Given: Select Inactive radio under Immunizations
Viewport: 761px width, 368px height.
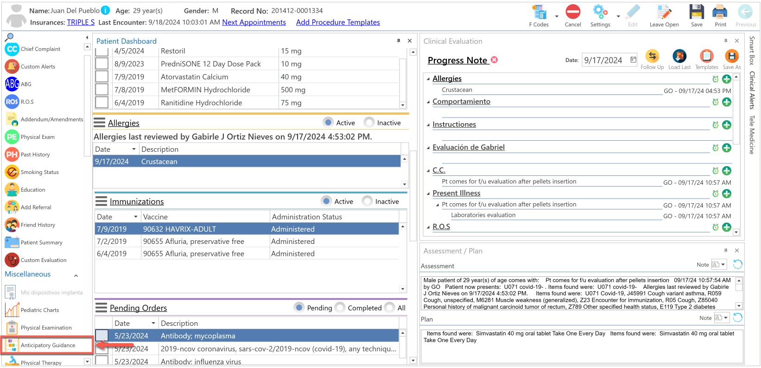Looking at the screenshot, I should point(367,201).
